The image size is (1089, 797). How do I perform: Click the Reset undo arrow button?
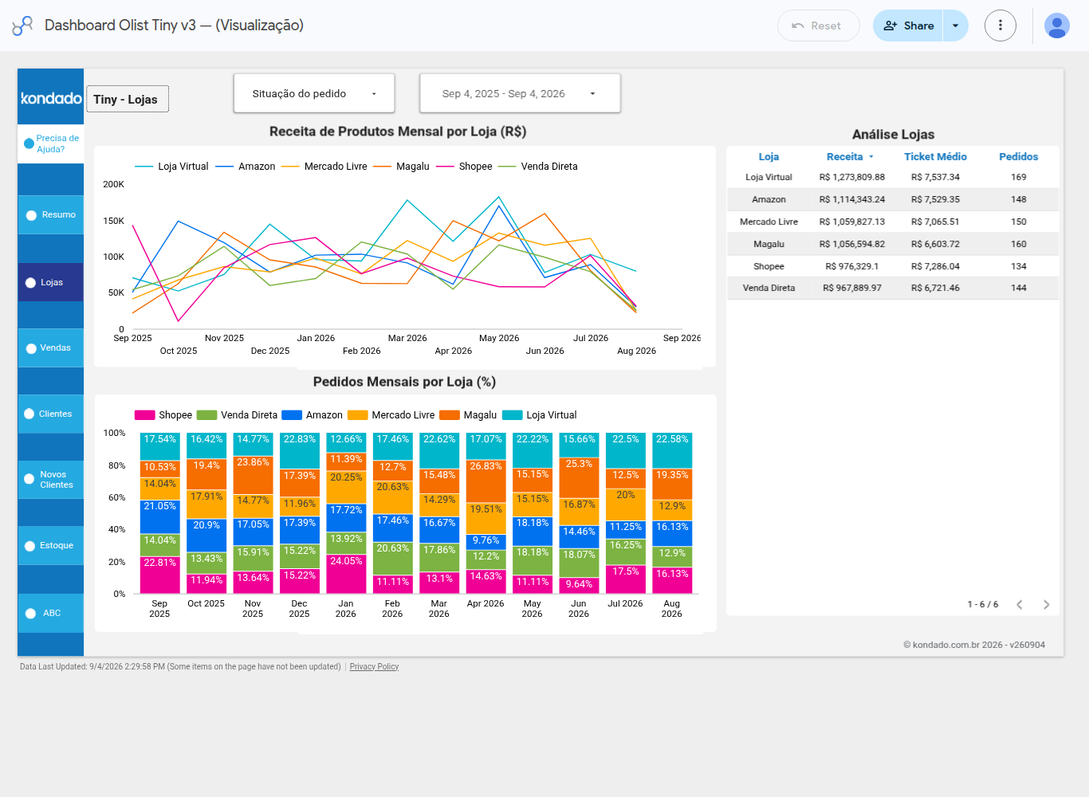click(818, 26)
